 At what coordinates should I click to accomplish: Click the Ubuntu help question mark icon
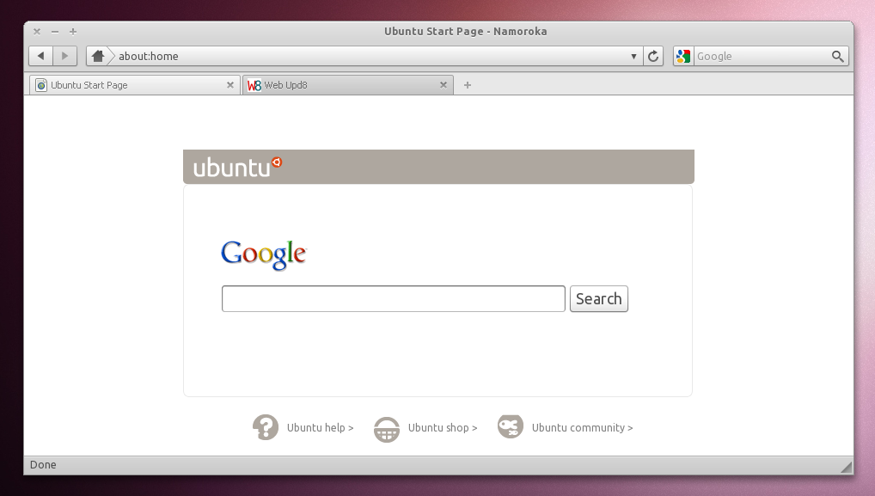(x=266, y=427)
